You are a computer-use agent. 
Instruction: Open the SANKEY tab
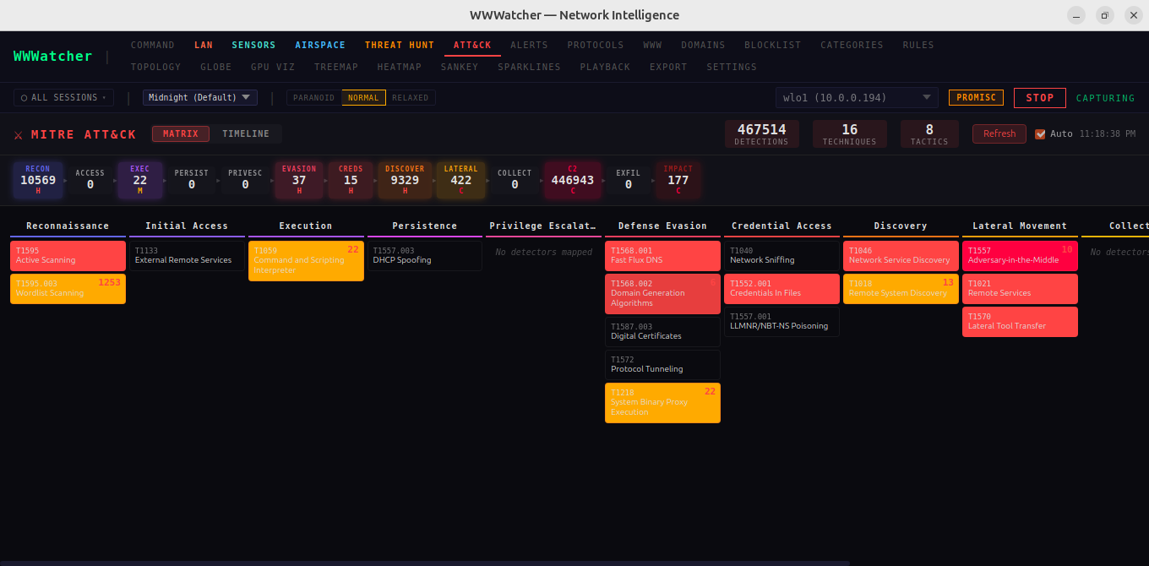460,67
